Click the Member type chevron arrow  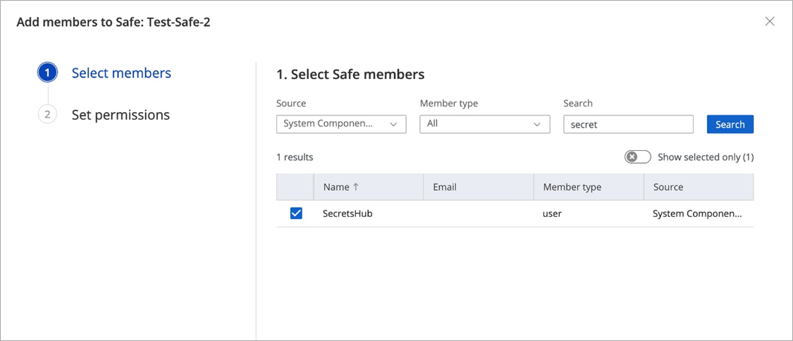(x=537, y=123)
